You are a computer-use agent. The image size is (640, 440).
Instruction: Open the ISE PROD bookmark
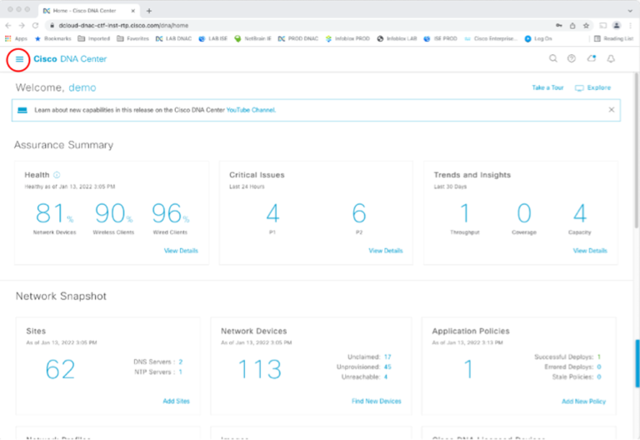click(x=440, y=38)
